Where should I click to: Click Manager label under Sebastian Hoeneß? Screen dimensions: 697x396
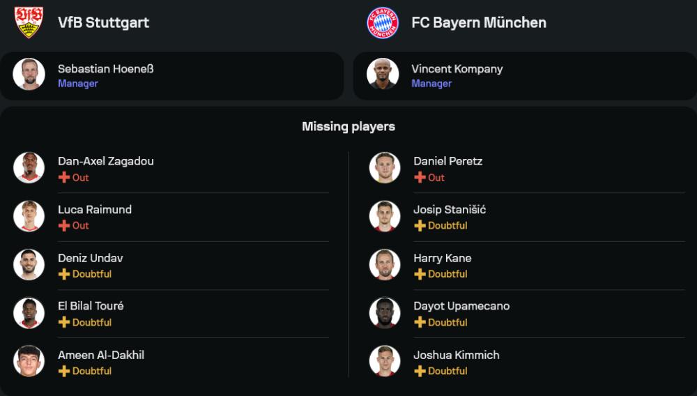pos(78,84)
